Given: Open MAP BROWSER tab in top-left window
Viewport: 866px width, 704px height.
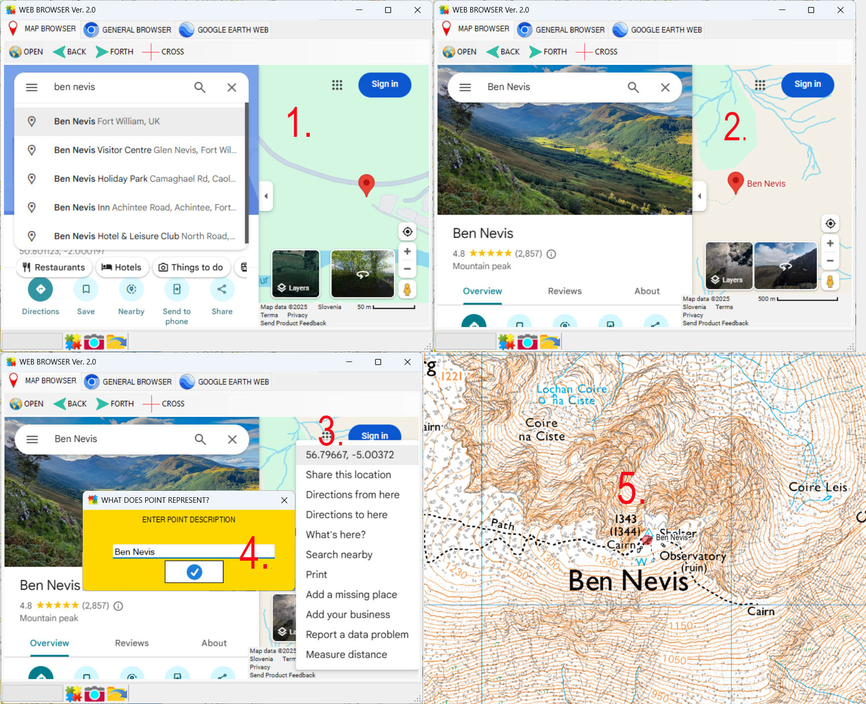Looking at the screenshot, I should point(42,29).
